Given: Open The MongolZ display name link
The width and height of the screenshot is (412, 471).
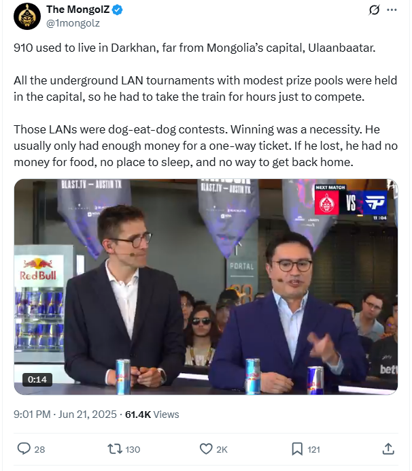Looking at the screenshot, I should coord(78,10).
